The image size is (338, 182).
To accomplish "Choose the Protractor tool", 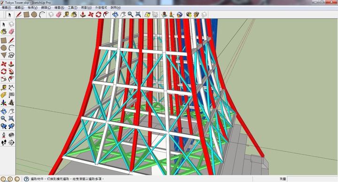I will pos(4,95).
